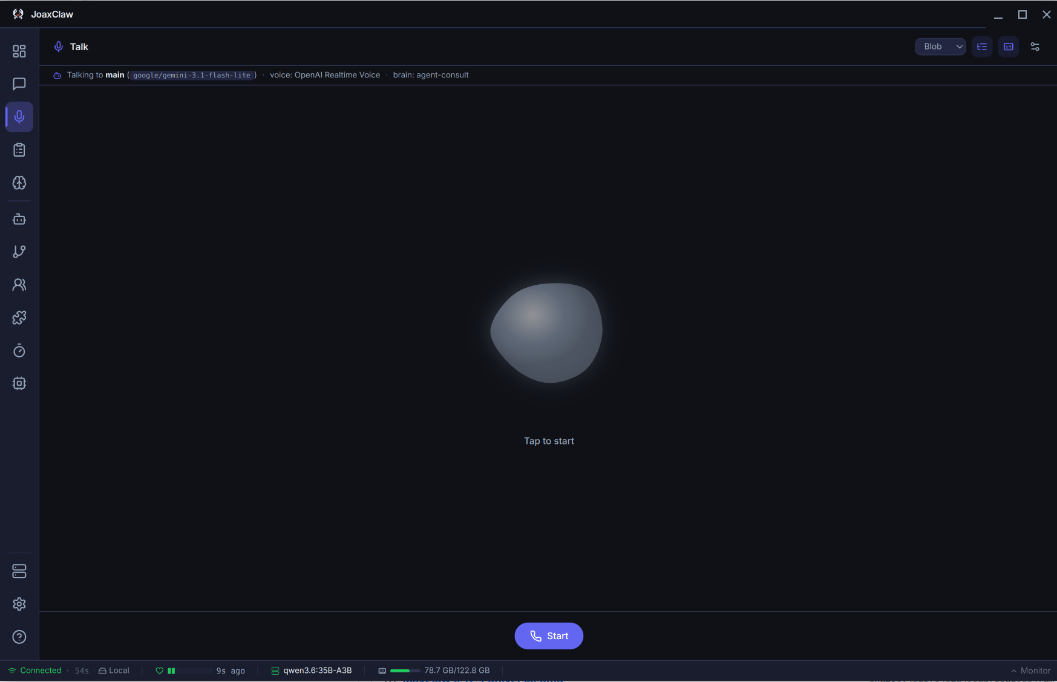Open the brain icon section in the sidebar
1057x682 pixels.
click(x=19, y=183)
